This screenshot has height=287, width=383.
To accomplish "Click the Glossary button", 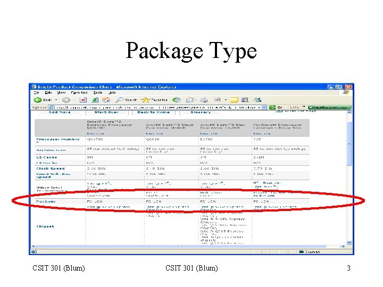I will click(x=201, y=112).
